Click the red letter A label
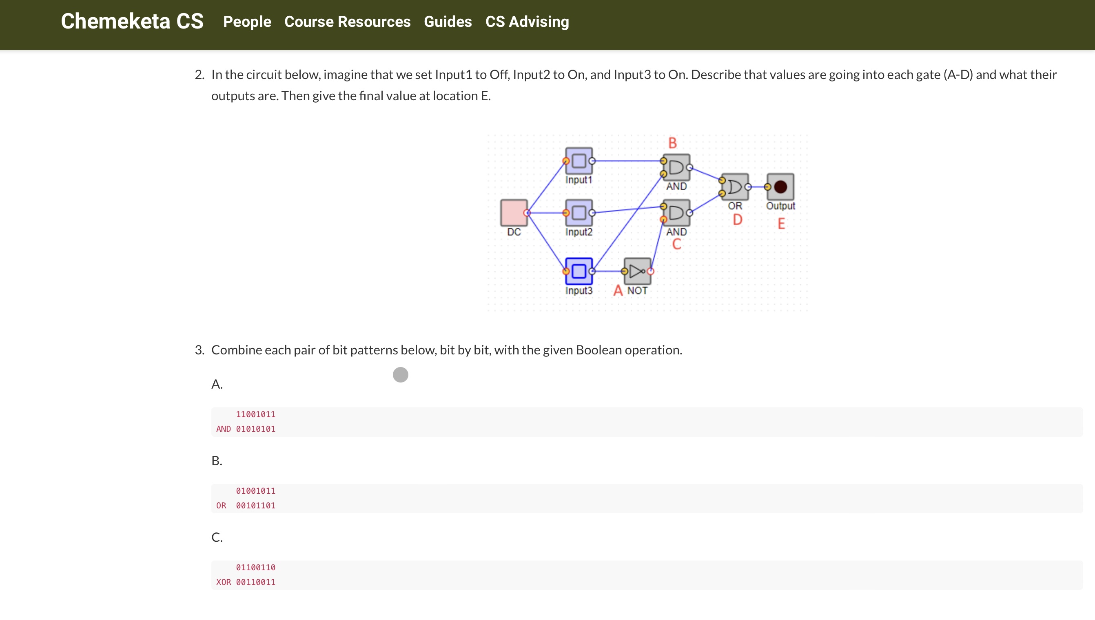Image resolution: width=1095 pixels, height=620 pixels. pyautogui.click(x=618, y=291)
